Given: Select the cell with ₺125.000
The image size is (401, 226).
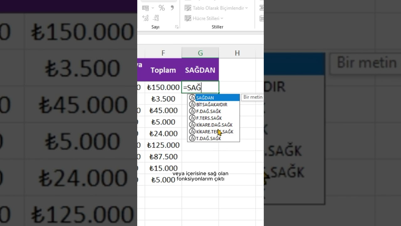Looking at the screenshot, I should 163,145.
